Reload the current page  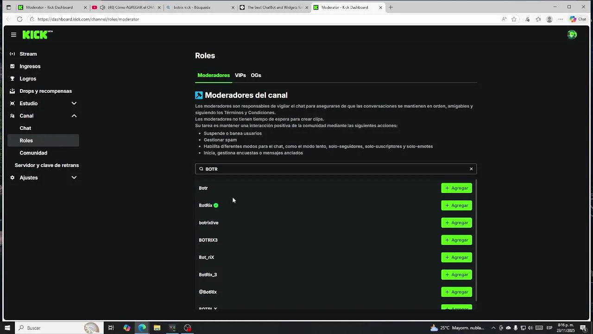pyautogui.click(x=19, y=19)
